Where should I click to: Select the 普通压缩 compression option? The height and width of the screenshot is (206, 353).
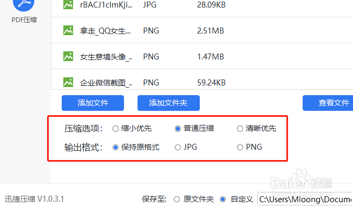coord(194,129)
